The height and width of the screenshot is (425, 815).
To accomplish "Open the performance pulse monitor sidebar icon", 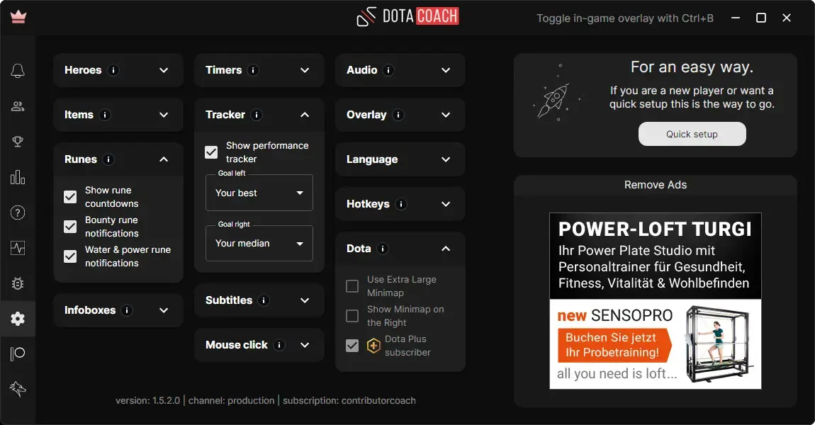I will pos(18,248).
